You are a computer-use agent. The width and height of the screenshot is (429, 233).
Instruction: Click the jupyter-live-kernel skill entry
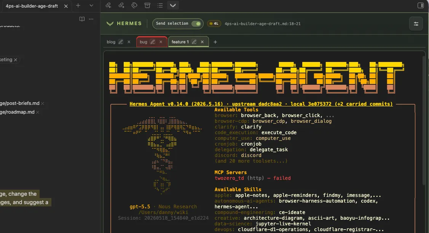click(x=283, y=224)
